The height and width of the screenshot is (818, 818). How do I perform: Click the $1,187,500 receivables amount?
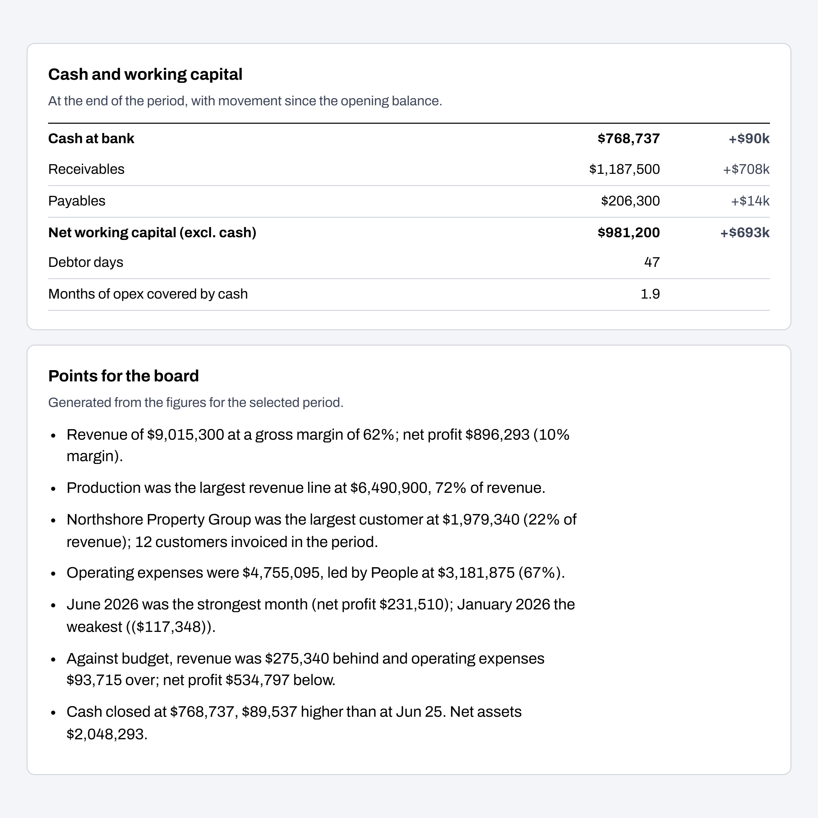tap(624, 169)
